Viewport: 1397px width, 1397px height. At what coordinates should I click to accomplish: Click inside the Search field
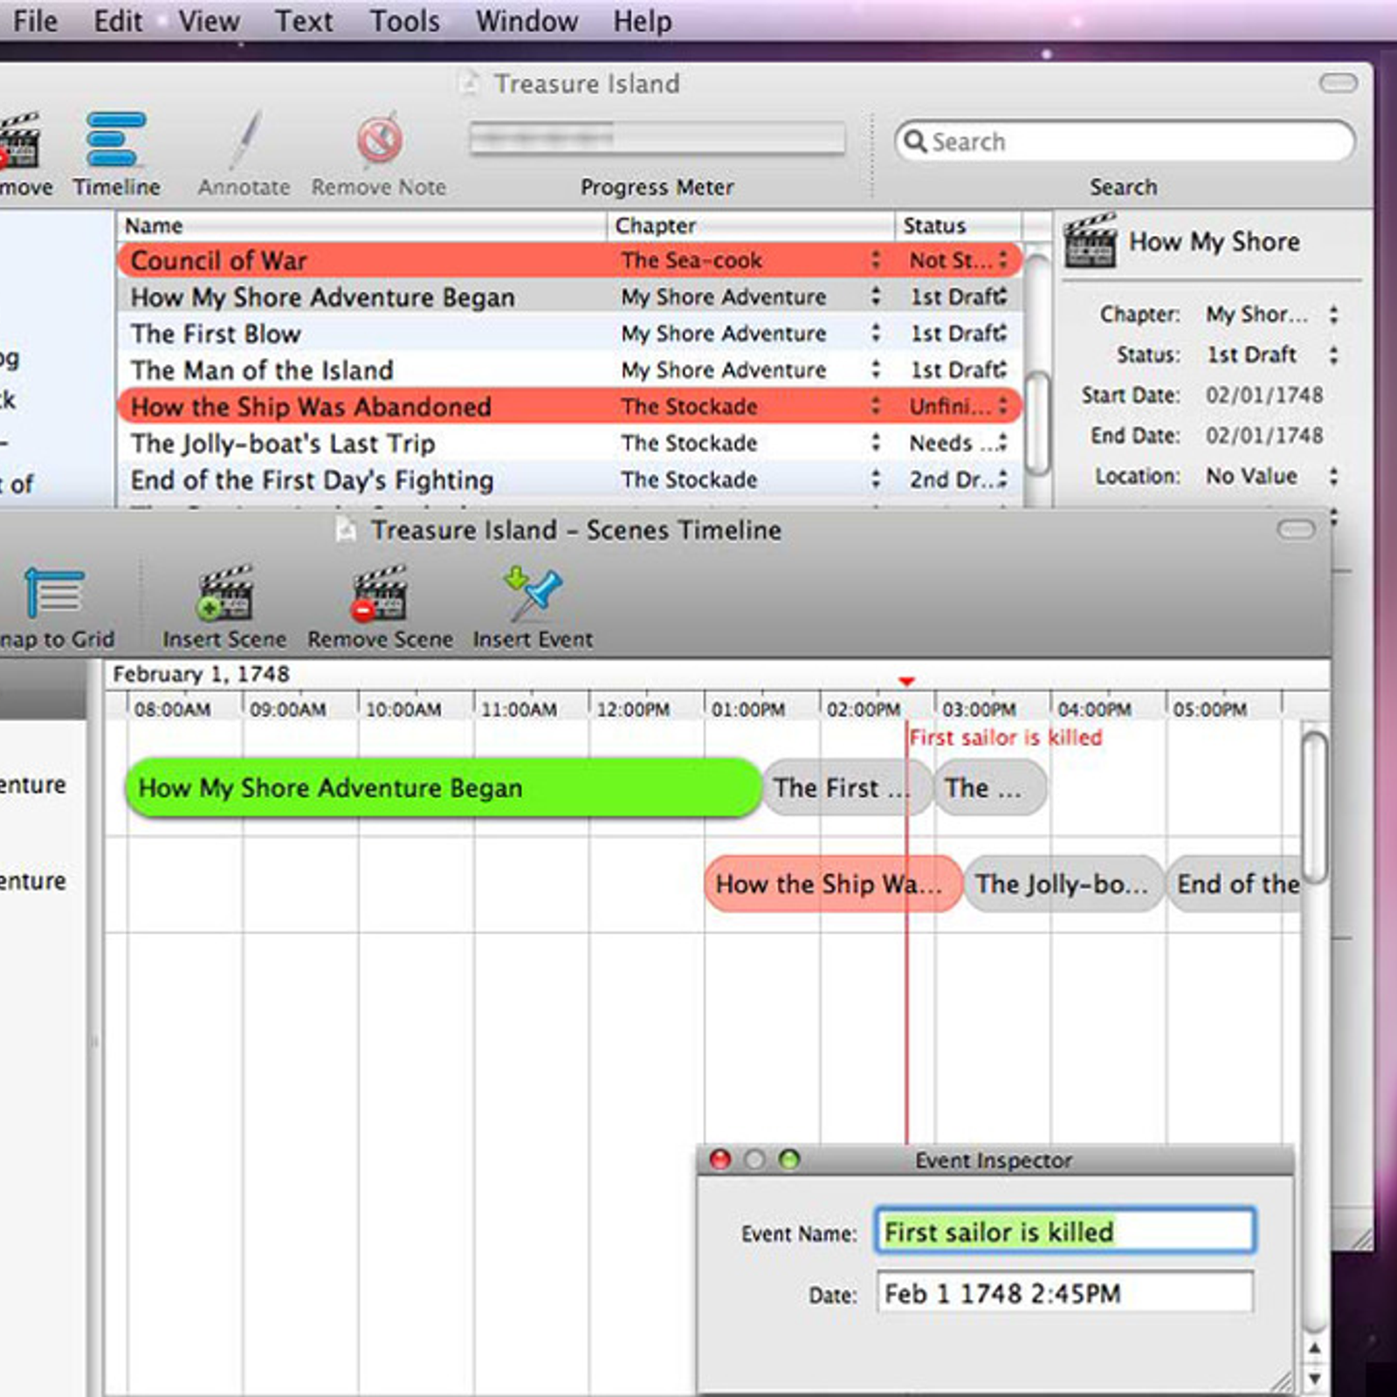point(1126,141)
